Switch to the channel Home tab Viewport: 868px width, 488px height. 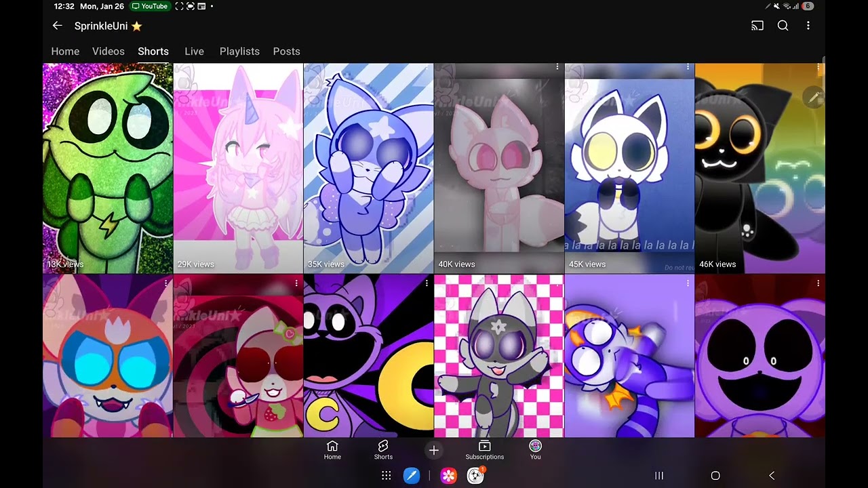click(x=65, y=52)
